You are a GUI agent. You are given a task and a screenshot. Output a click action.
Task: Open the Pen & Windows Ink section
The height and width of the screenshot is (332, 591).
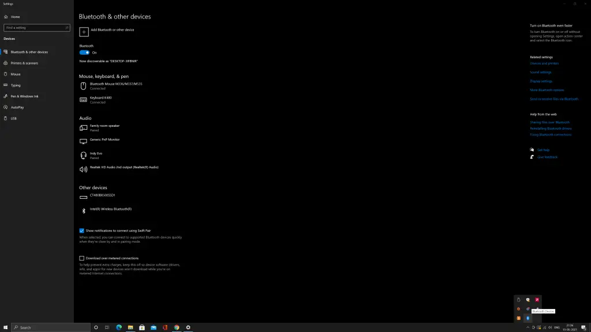click(x=24, y=96)
